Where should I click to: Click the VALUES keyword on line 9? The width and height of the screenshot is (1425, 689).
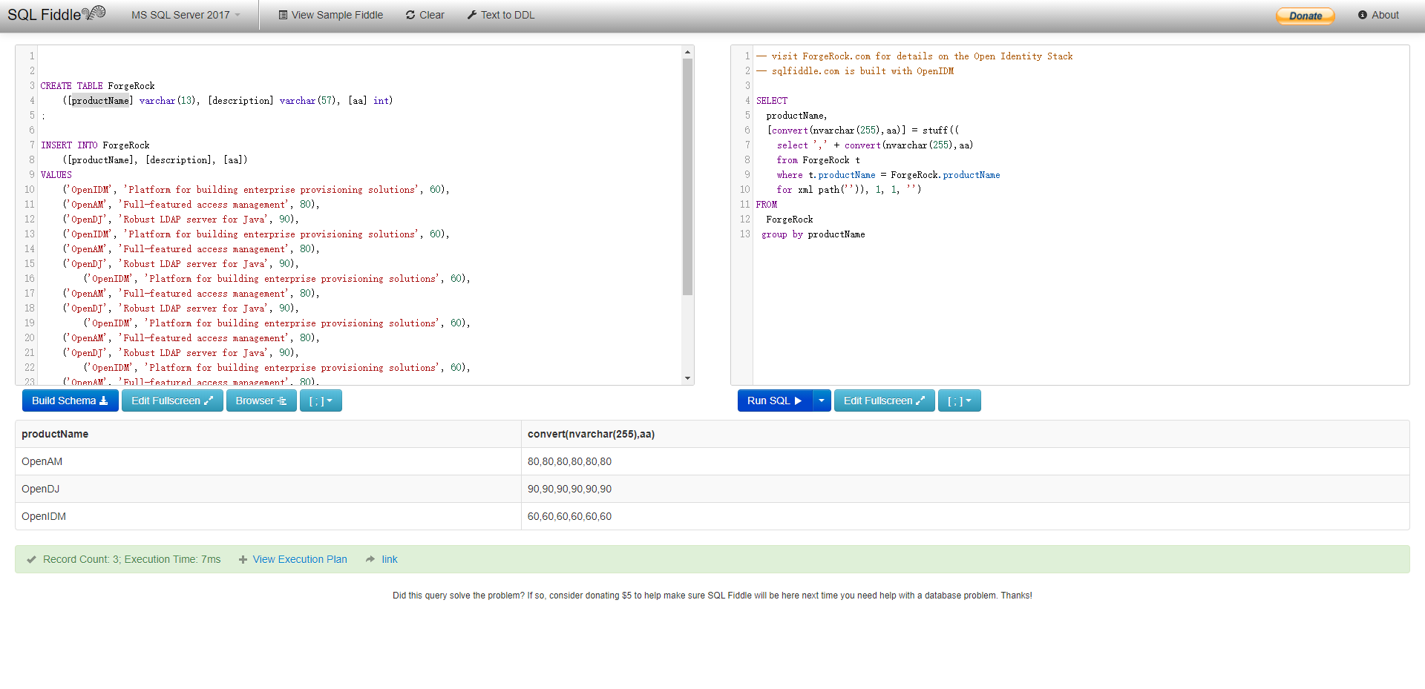click(56, 175)
